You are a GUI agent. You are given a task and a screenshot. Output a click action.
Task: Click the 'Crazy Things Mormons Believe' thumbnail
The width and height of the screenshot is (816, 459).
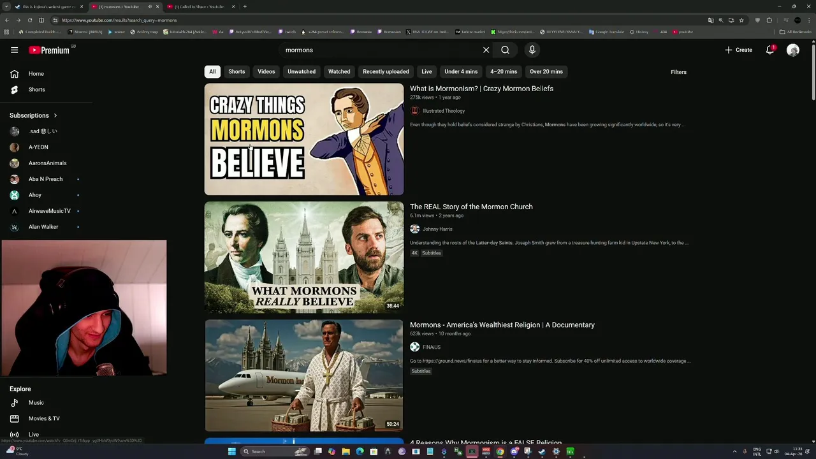pyautogui.click(x=304, y=139)
